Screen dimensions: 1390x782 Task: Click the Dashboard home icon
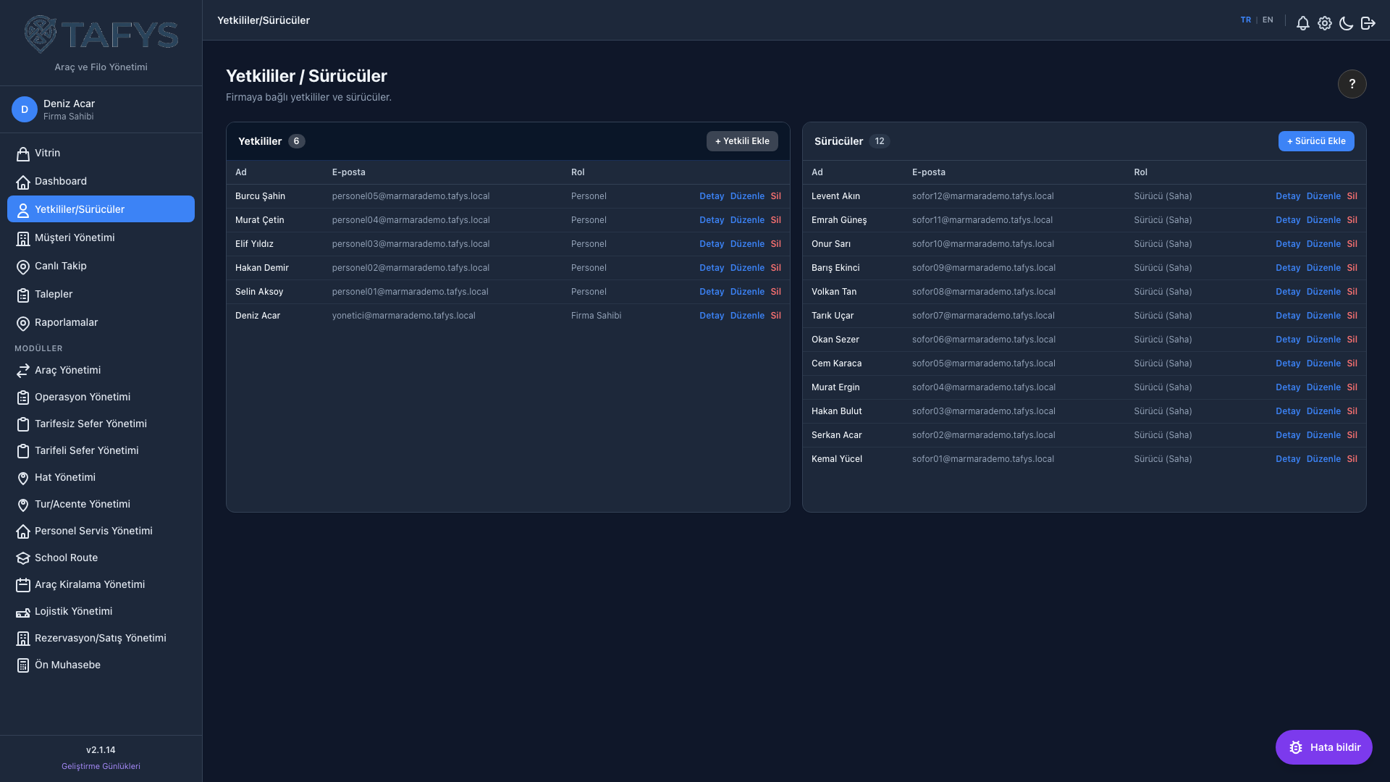[23, 182]
